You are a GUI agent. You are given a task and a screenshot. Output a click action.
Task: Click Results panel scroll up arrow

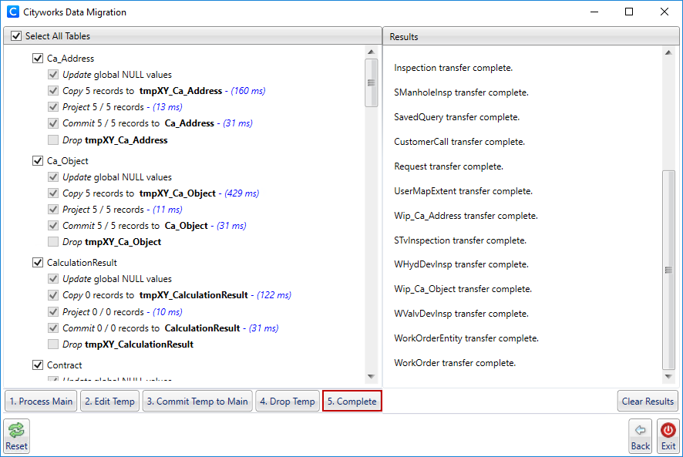point(668,52)
